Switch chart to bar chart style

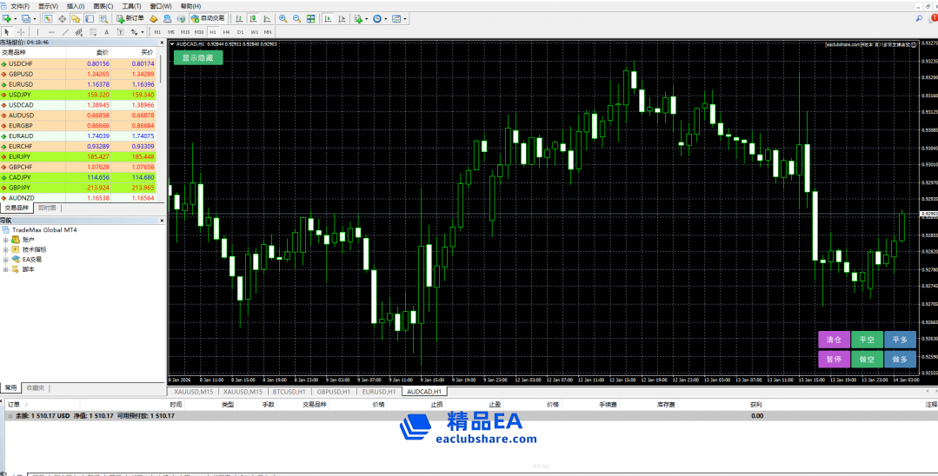(x=239, y=18)
